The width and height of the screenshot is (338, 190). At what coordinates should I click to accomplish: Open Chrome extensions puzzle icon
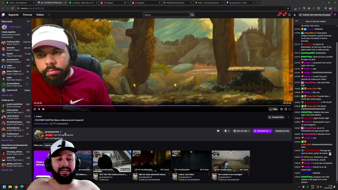pyautogui.click(x=318, y=8)
